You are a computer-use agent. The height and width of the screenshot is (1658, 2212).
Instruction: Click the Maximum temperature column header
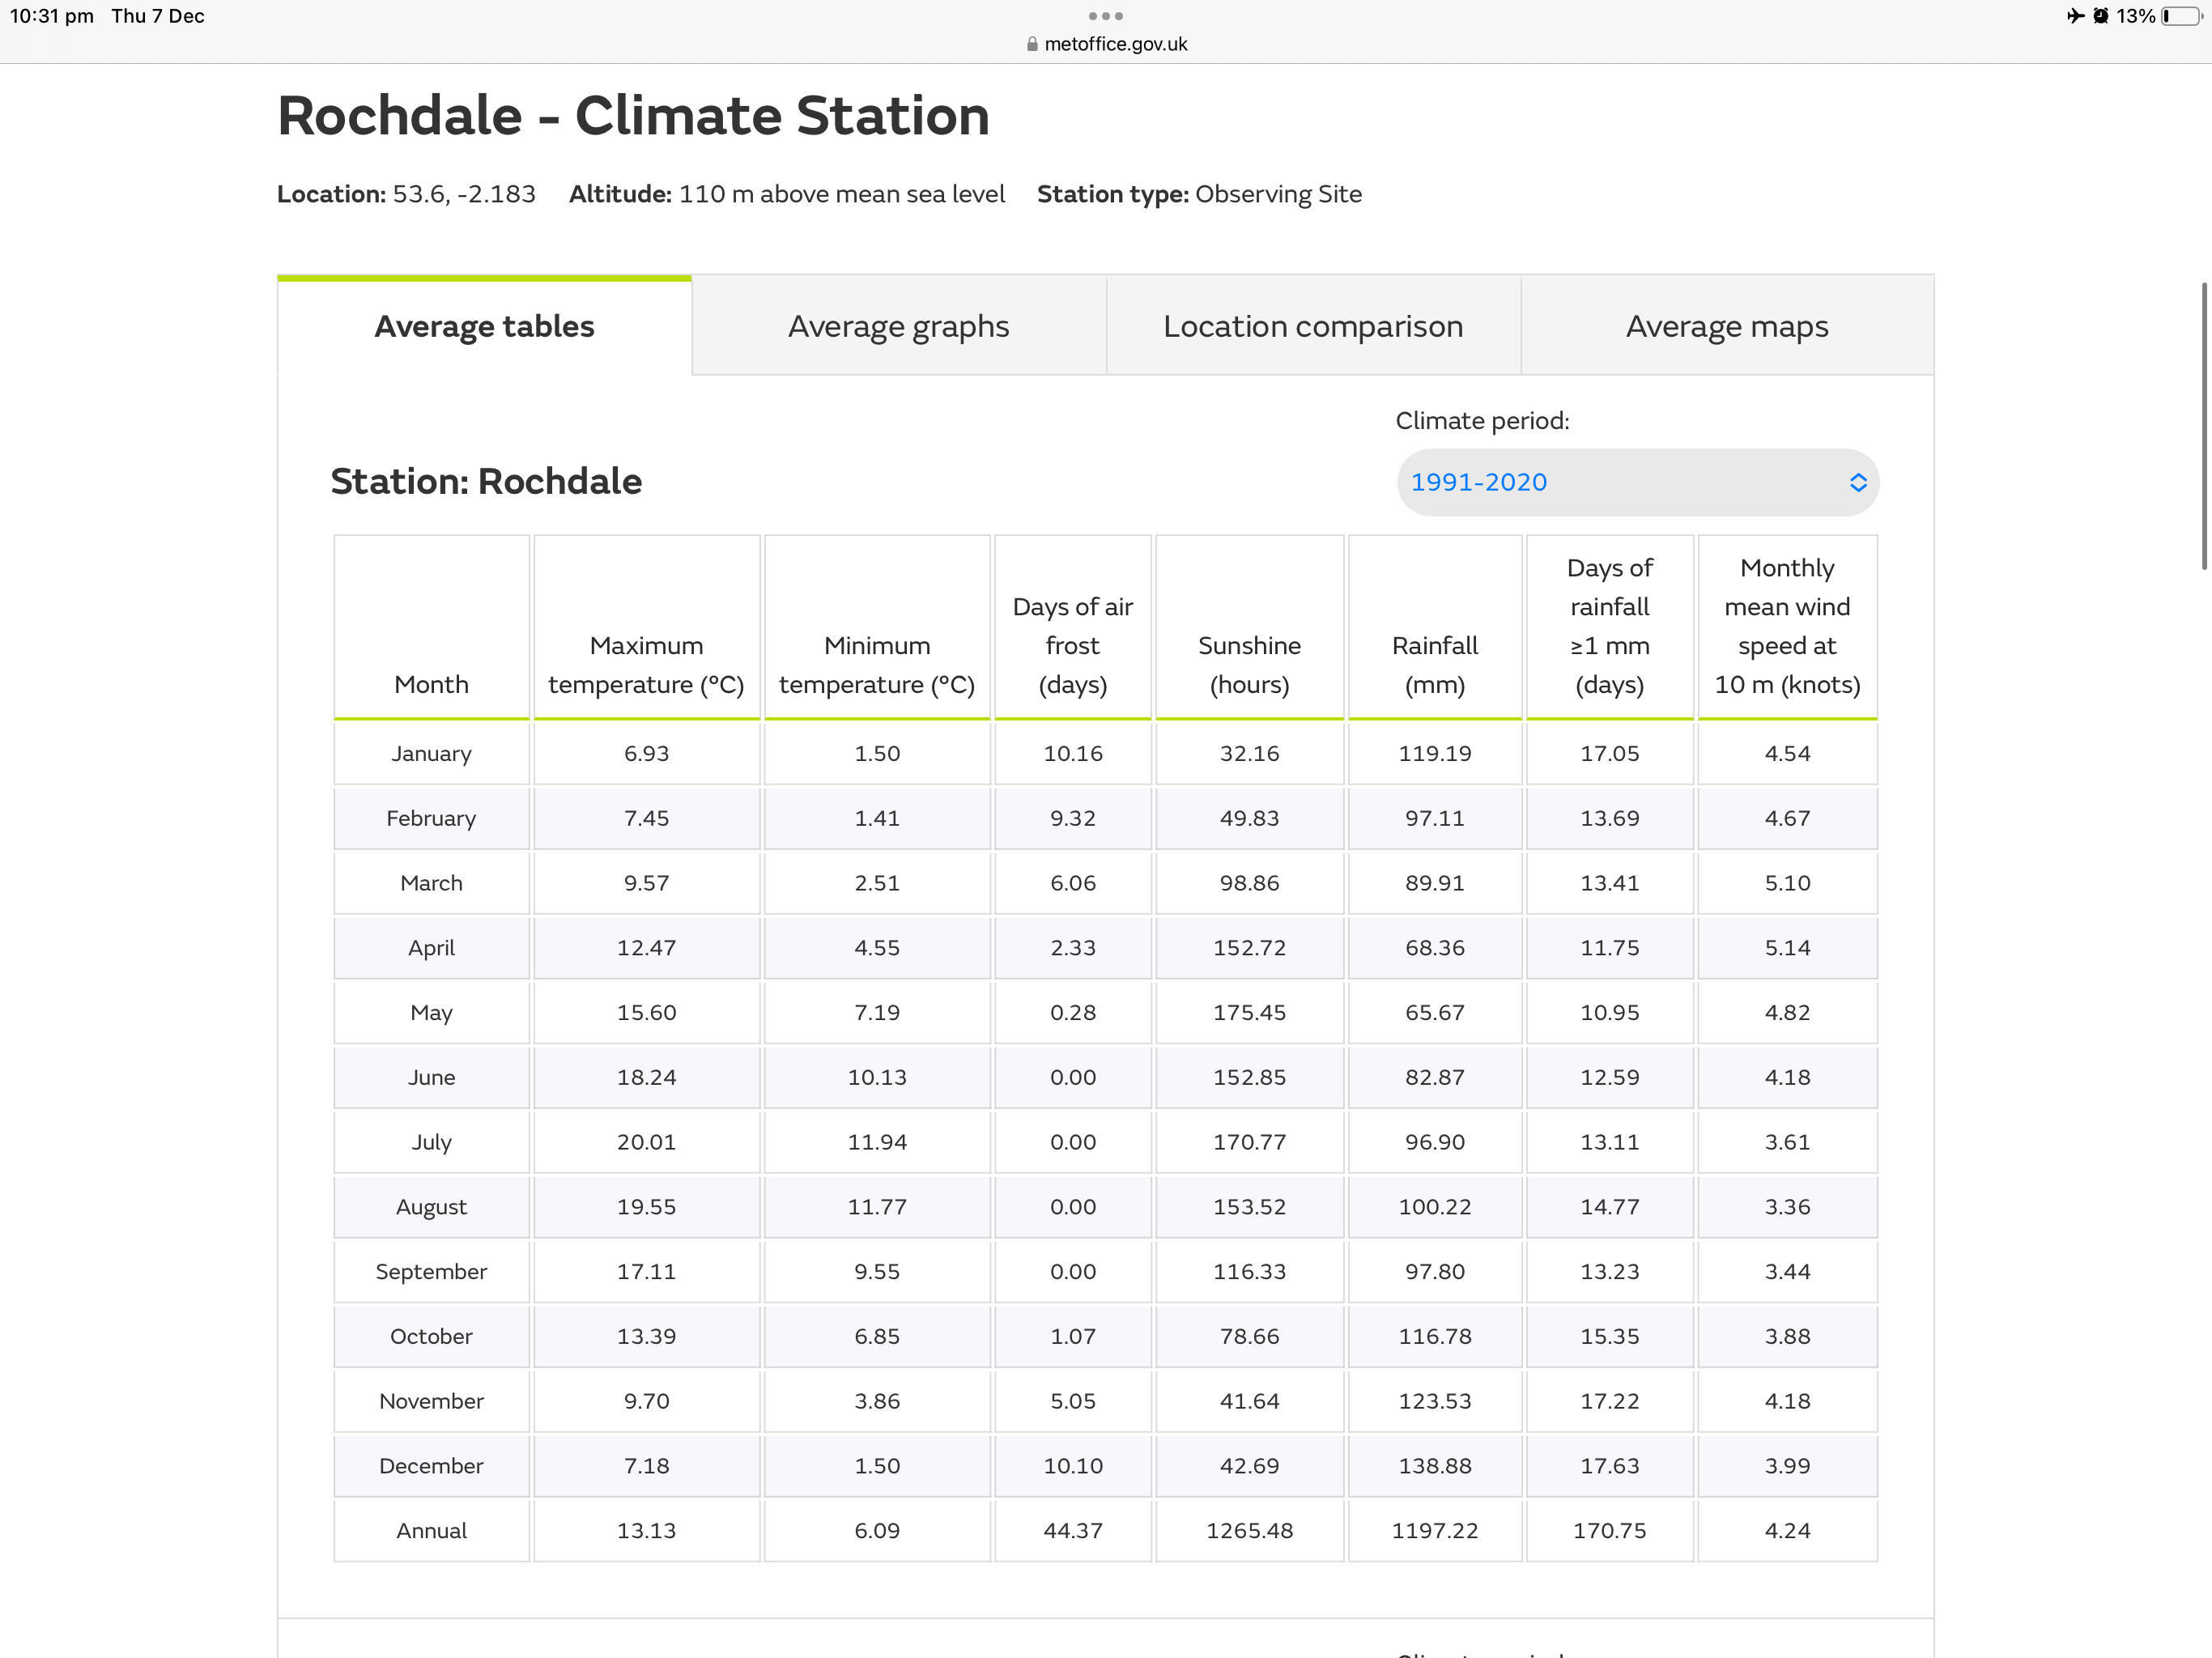646,665
